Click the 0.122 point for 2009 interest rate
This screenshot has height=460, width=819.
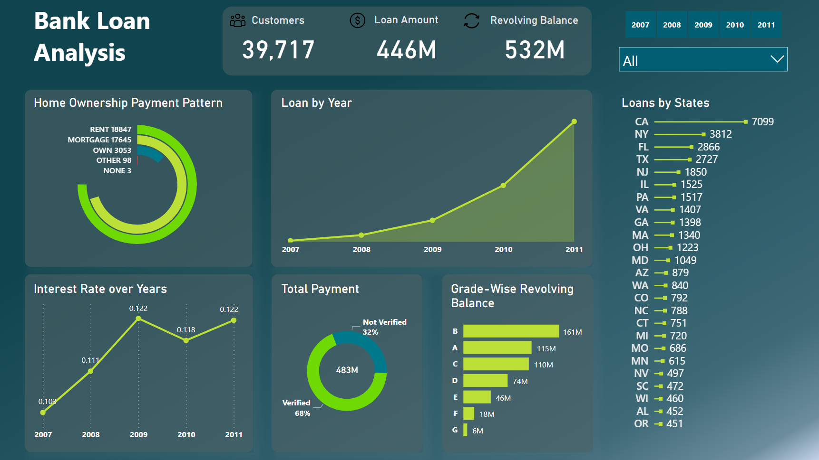138,319
